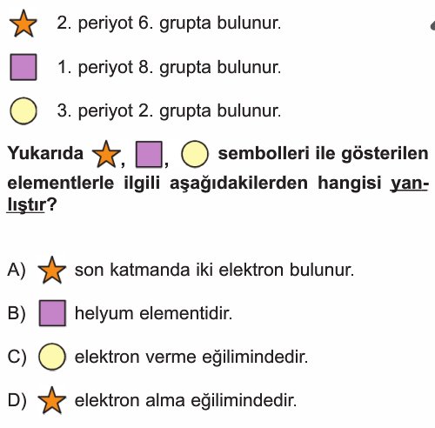The width and height of the screenshot is (435, 428).
Task: Select answer letter A)
Action: [x=17, y=271]
